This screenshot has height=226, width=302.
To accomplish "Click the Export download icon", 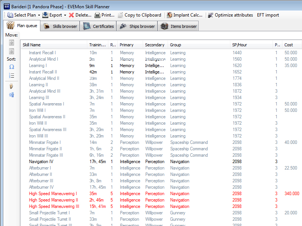I will (x=45, y=15).
